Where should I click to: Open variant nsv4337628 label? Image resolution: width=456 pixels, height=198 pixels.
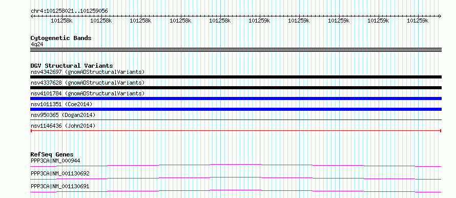click(x=88, y=83)
